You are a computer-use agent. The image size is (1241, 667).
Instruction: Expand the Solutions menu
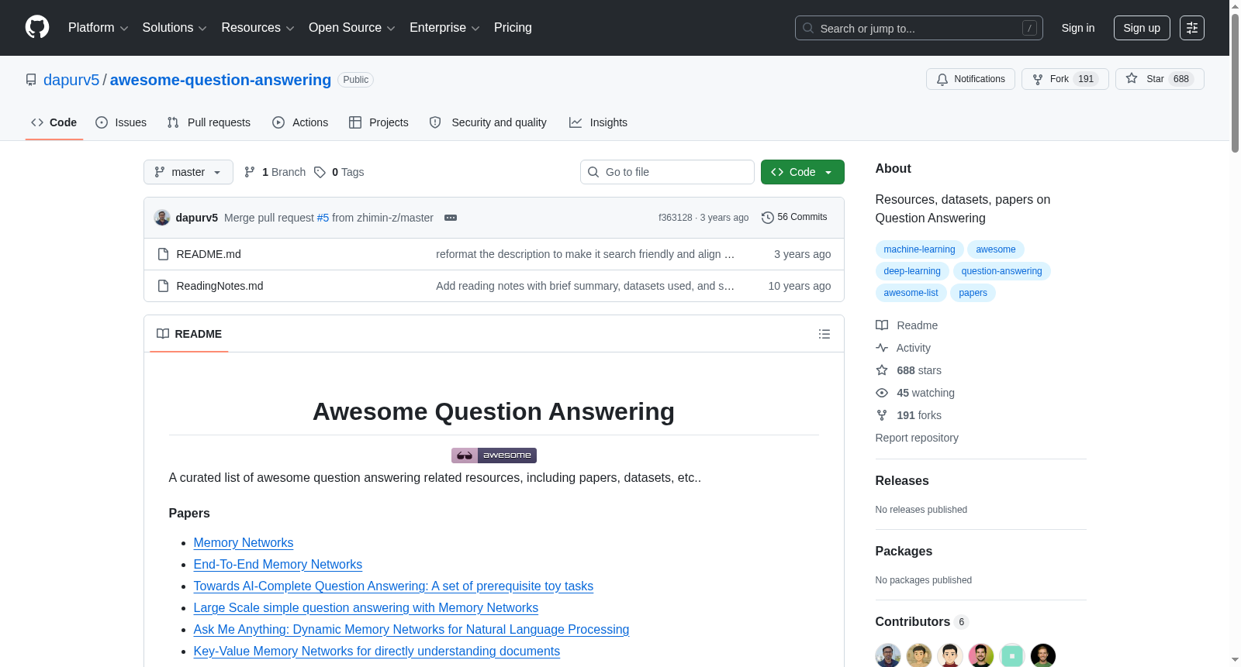(175, 28)
